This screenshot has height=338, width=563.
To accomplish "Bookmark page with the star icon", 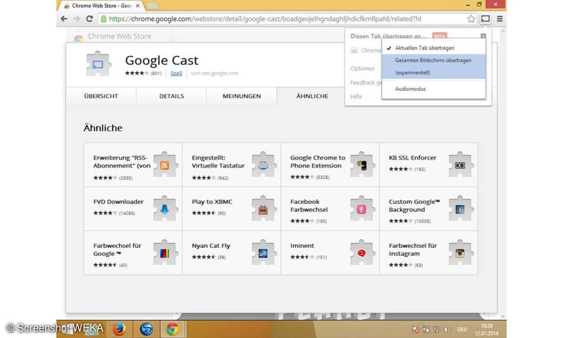I will (x=472, y=19).
